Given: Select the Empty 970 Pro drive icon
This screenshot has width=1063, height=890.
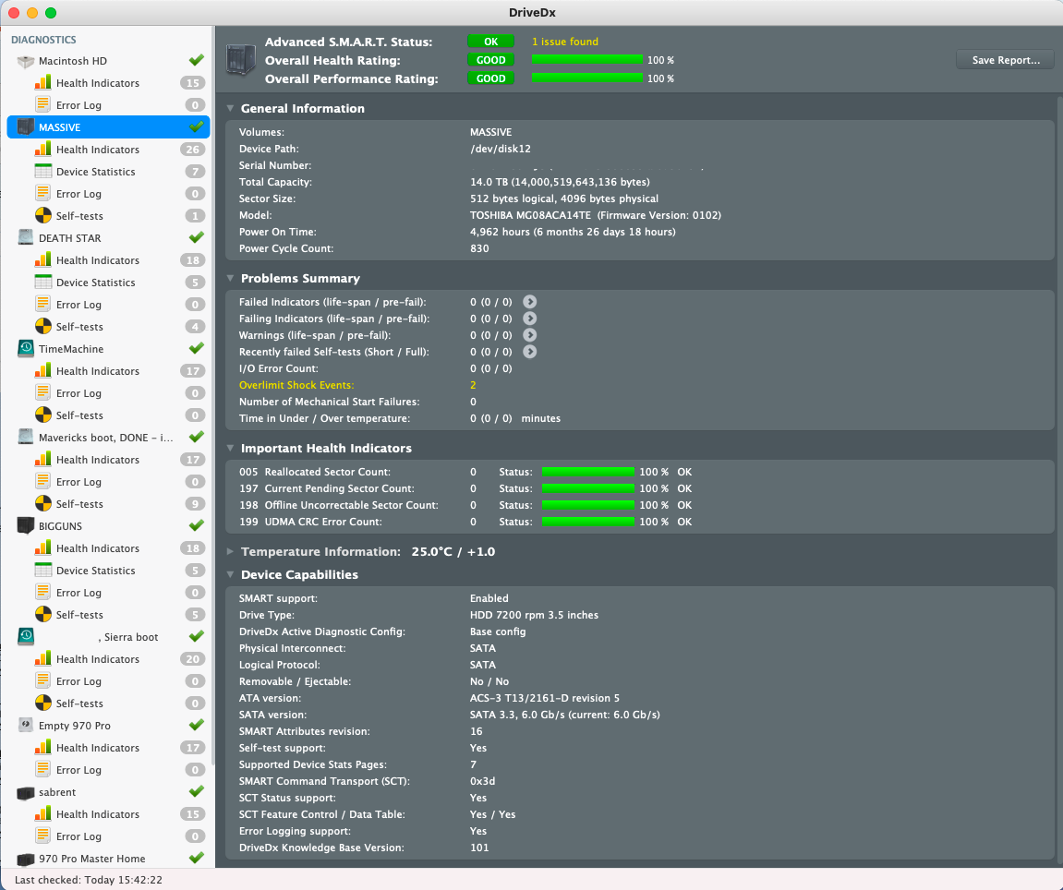Looking at the screenshot, I should pyautogui.click(x=26, y=726).
